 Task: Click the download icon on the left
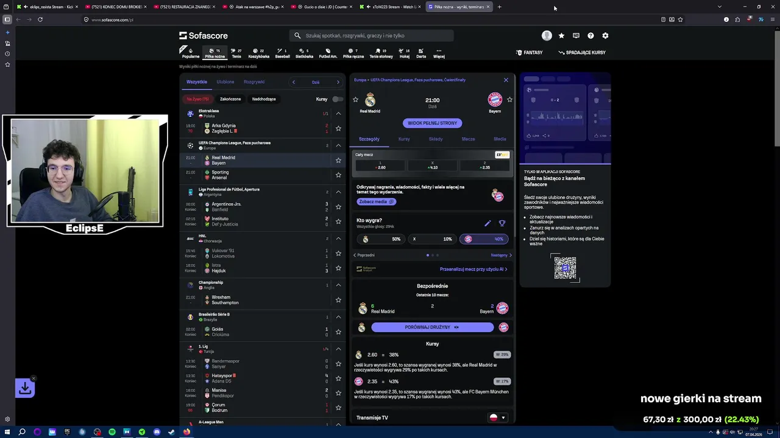pos(25,388)
